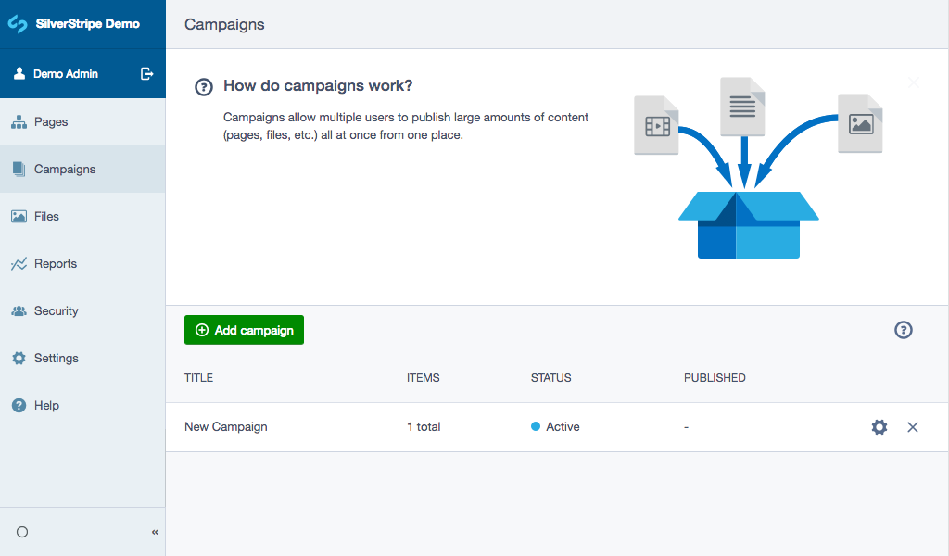Screen dimensions: 949x556
Task: Open Settings using the gear sidebar icon
Action: tap(20, 358)
